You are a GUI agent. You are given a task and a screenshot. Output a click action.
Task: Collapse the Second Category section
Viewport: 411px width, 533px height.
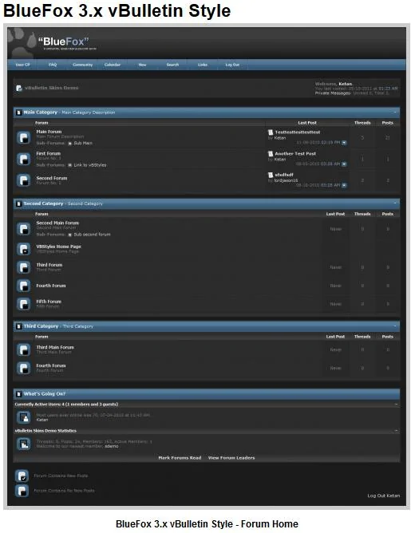coord(395,203)
